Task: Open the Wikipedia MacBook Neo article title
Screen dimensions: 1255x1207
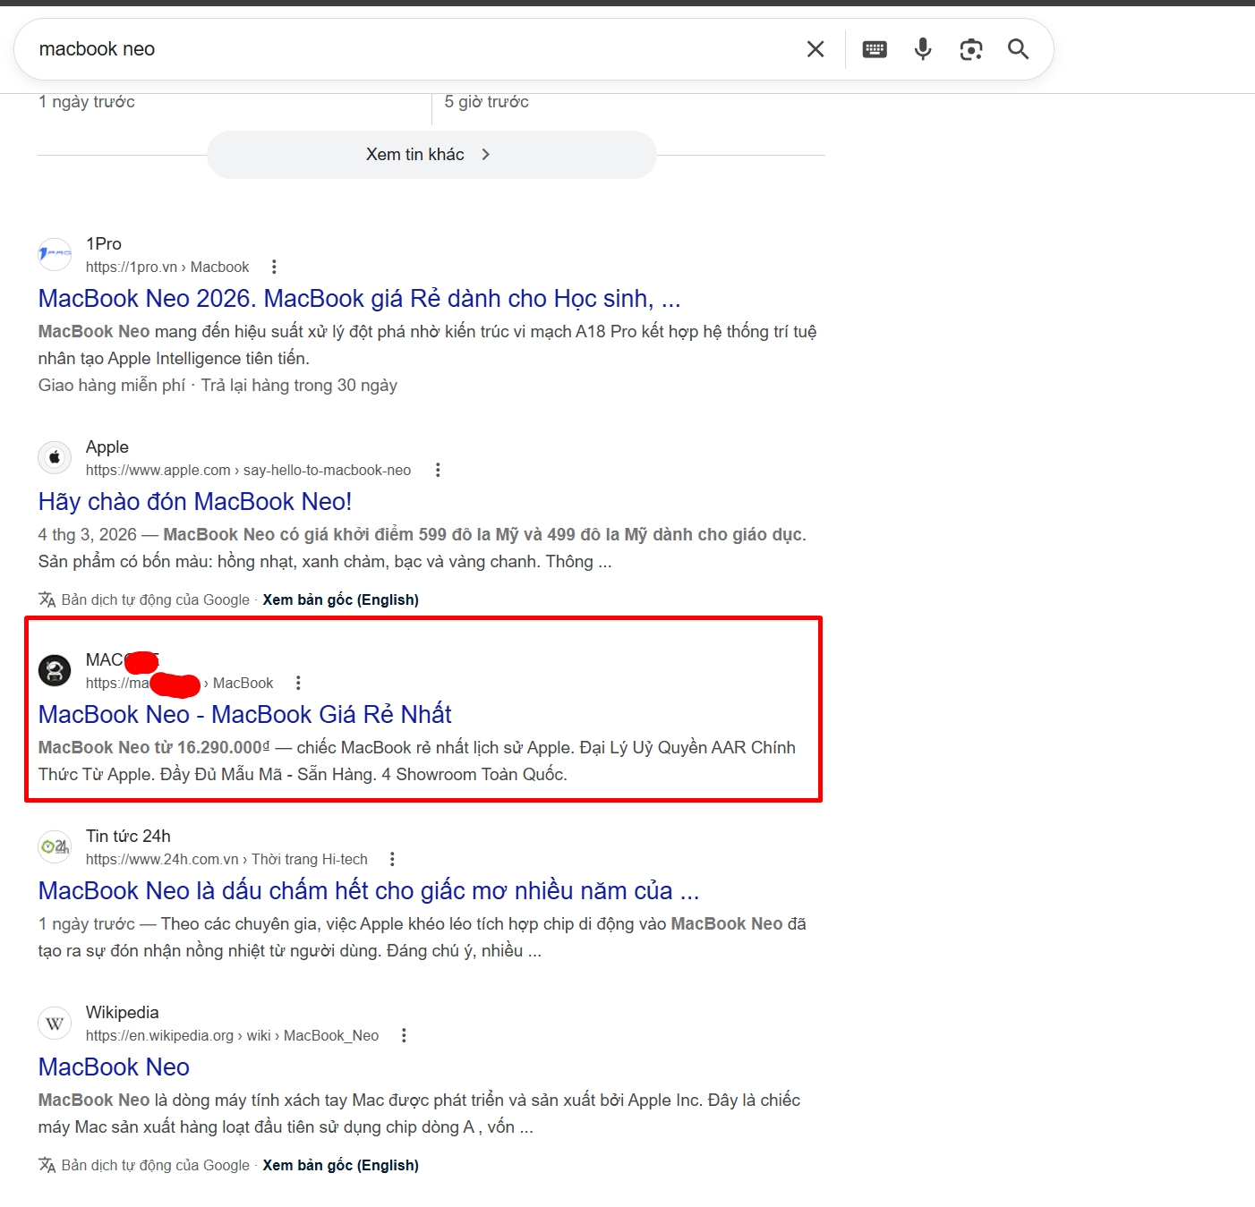Action: pos(114,1067)
